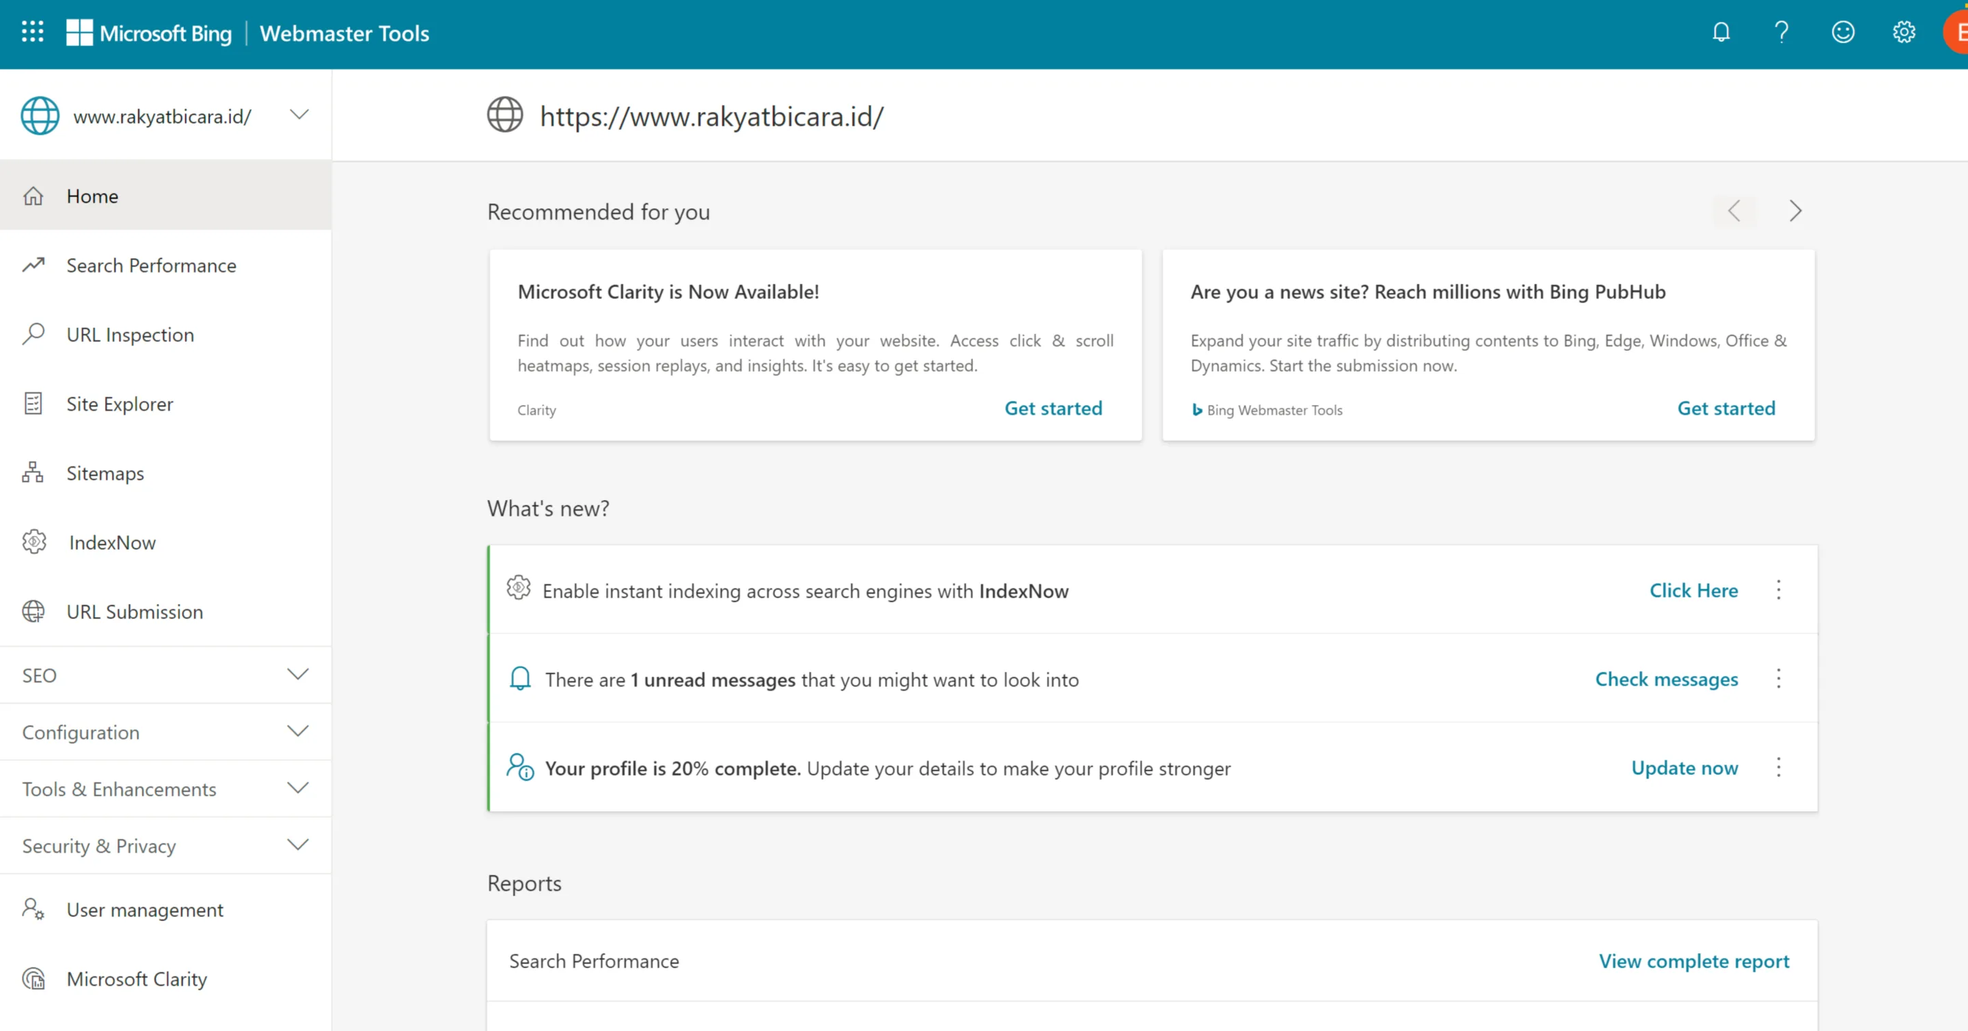
Task: Click Update now for profile
Action: pyautogui.click(x=1684, y=767)
